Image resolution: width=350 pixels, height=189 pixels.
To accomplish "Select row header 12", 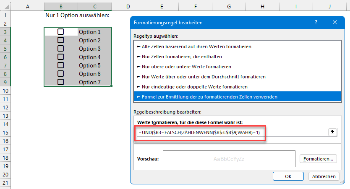I will (5, 107).
